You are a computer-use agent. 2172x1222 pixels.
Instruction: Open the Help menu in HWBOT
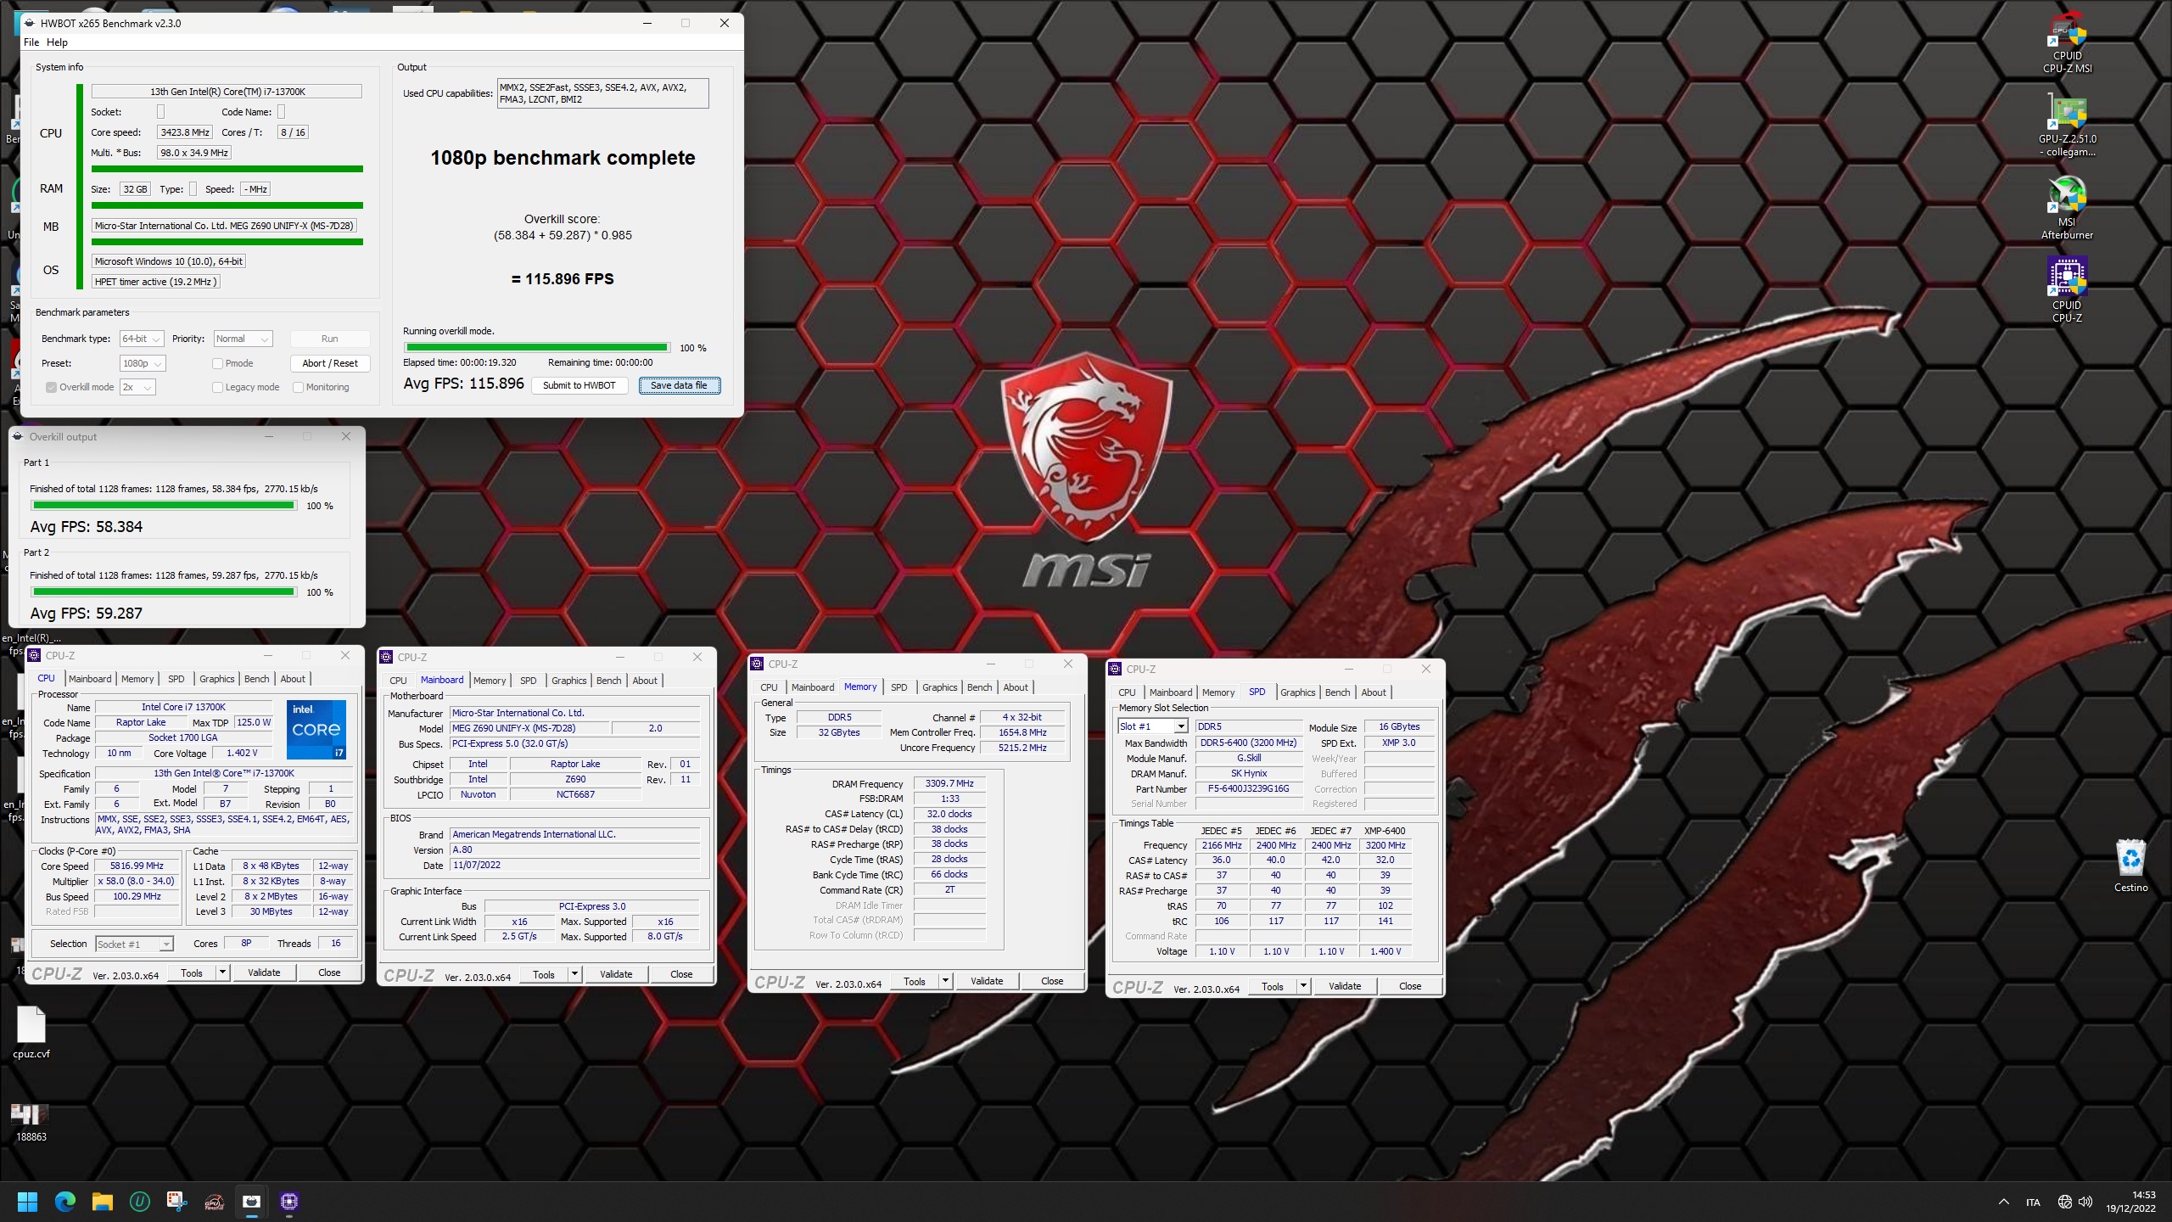click(57, 42)
